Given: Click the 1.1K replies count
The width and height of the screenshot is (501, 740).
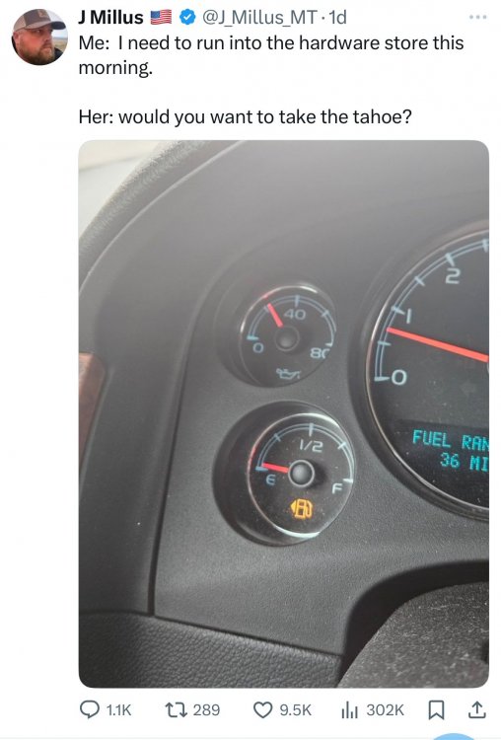Looking at the screenshot, I should (x=119, y=709).
